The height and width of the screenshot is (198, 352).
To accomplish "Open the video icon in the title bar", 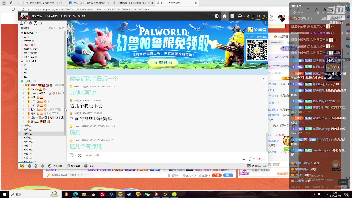I will coord(217,16).
